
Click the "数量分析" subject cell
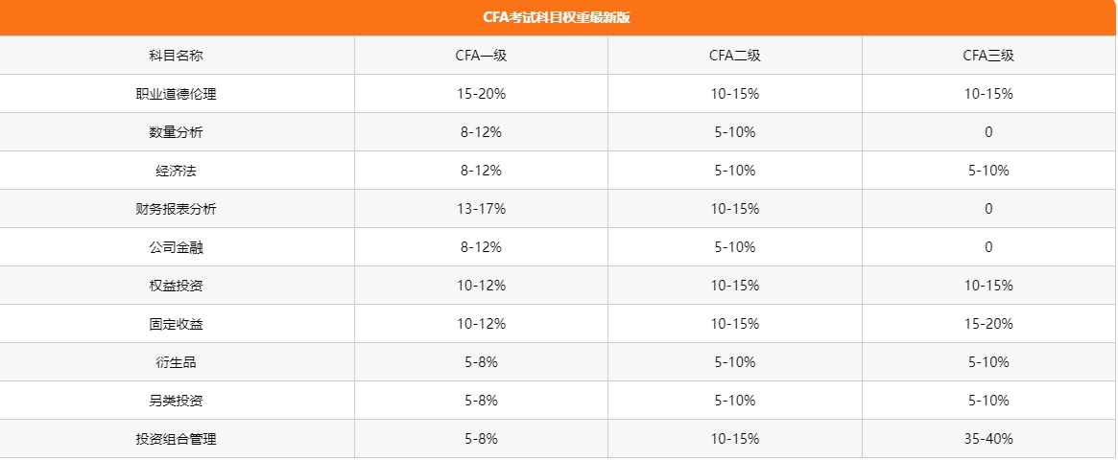point(177,132)
